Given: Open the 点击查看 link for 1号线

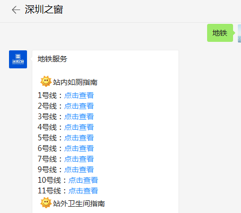Looking at the screenshot, I should pyautogui.click(x=79, y=95).
